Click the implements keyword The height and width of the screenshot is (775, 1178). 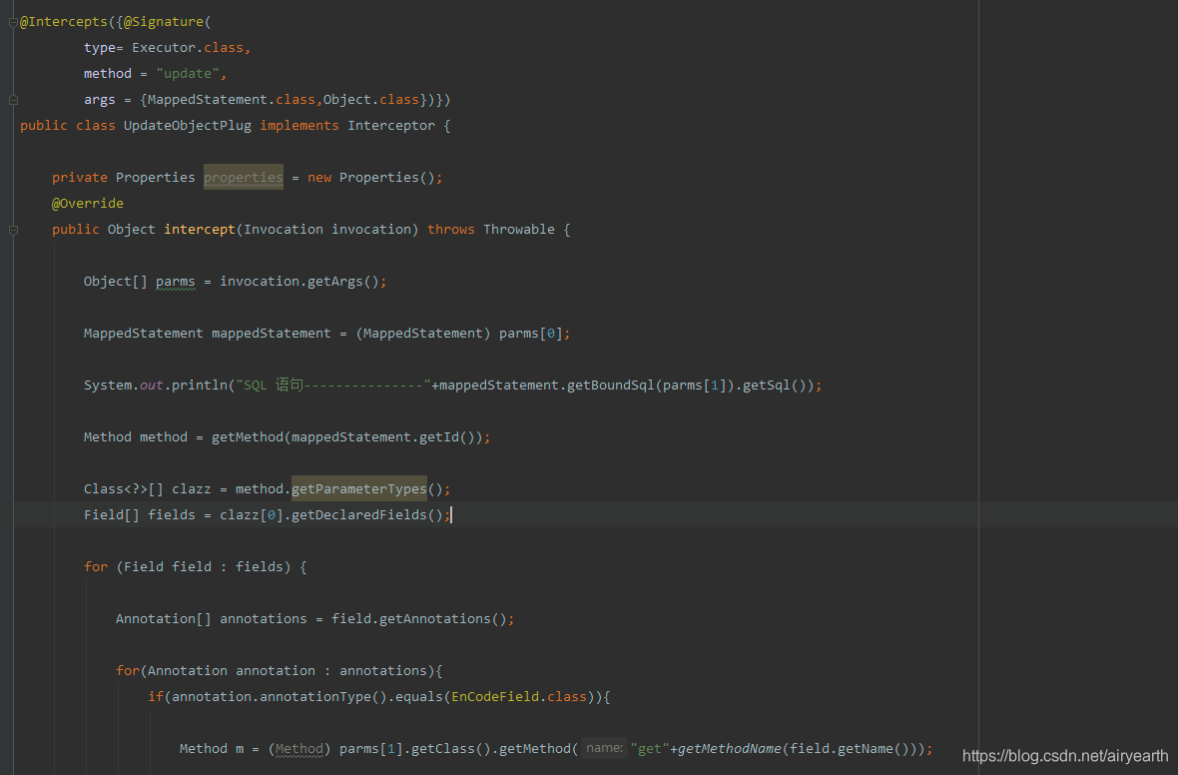coord(299,126)
